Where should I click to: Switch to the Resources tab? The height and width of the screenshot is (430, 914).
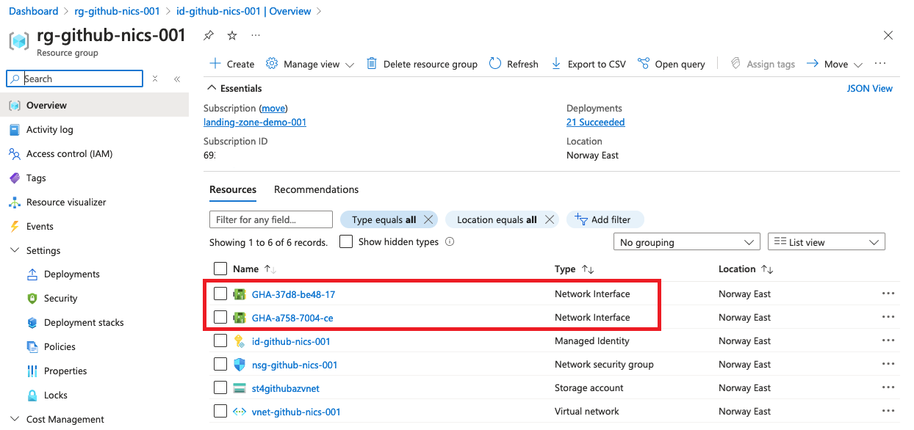(x=233, y=190)
